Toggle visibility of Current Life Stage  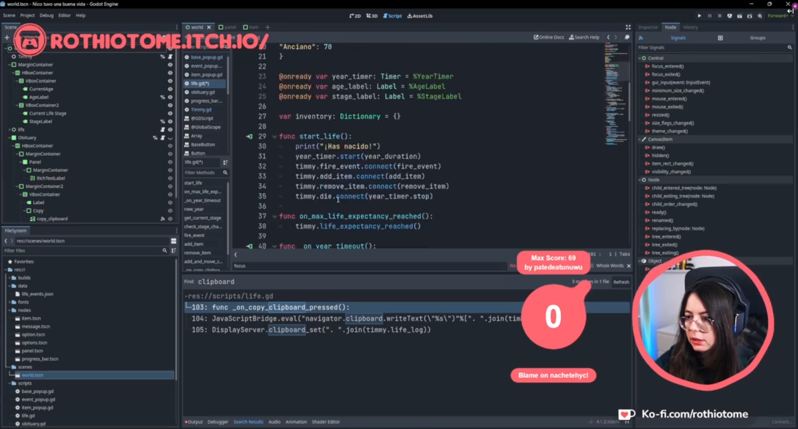pos(170,114)
